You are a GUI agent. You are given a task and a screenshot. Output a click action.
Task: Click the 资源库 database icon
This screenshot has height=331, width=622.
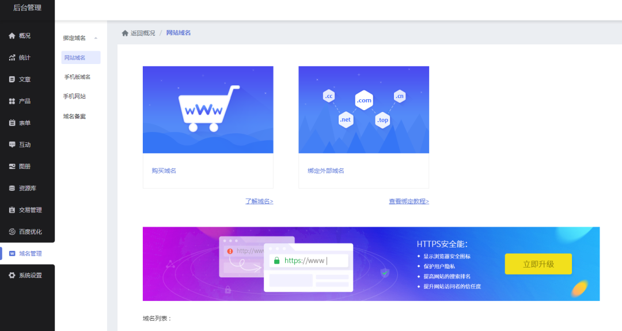tap(12, 189)
